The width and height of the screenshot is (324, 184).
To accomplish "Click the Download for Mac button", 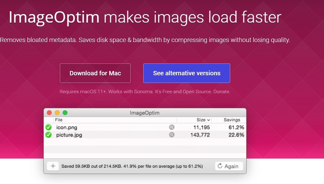I will 95,73.
